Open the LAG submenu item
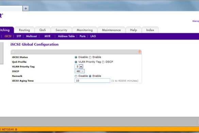Image resolution: width=199 pixels, height=133 pixels. coord(93,36)
